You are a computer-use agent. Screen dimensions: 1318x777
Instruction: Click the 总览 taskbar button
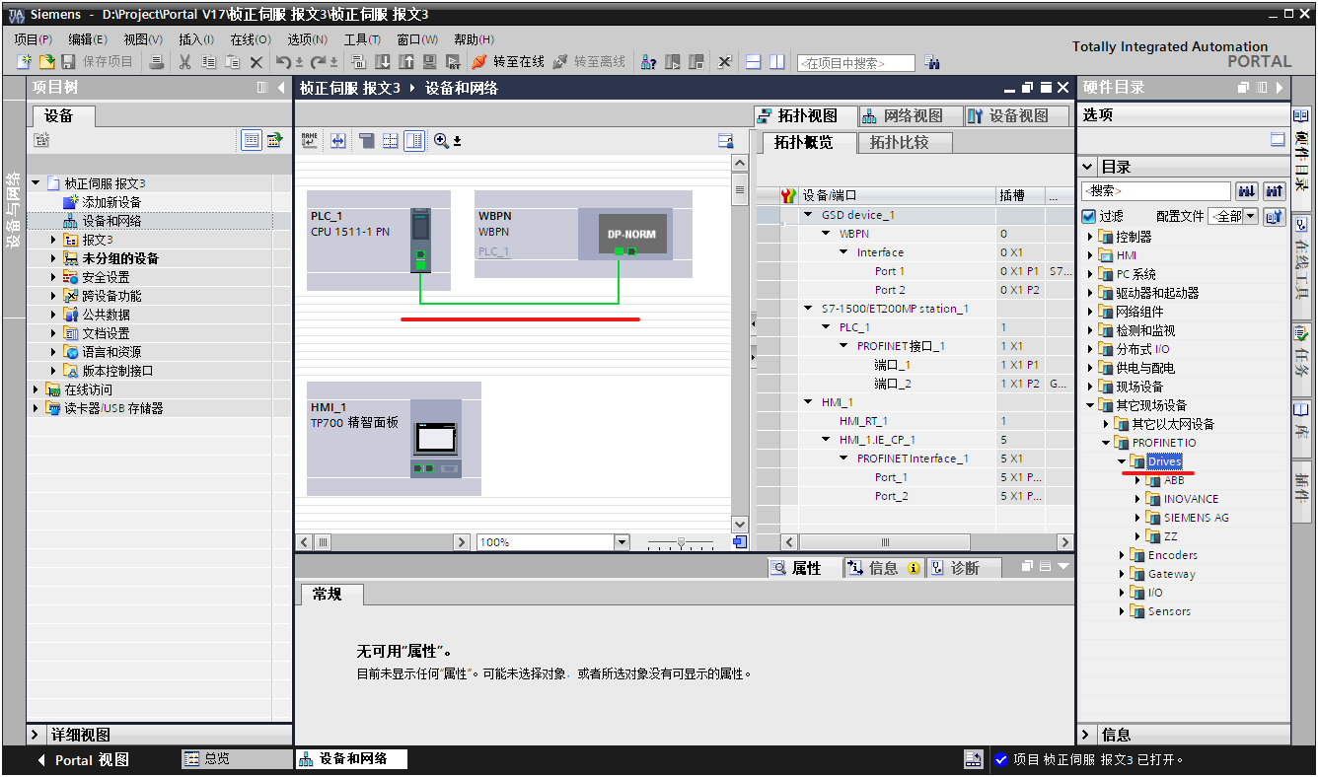click(x=239, y=759)
